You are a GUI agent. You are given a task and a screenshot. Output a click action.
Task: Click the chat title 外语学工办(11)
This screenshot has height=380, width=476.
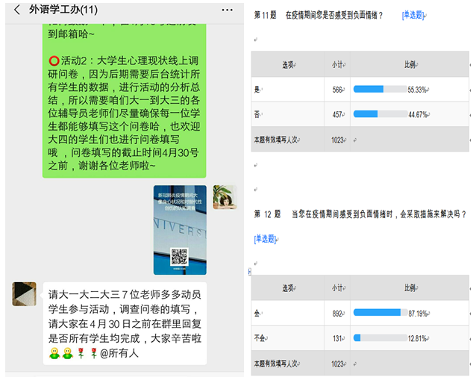coord(63,10)
